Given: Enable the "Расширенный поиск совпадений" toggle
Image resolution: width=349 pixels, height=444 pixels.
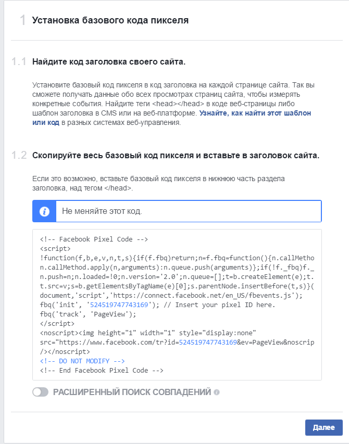Looking at the screenshot, I should [40, 392].
